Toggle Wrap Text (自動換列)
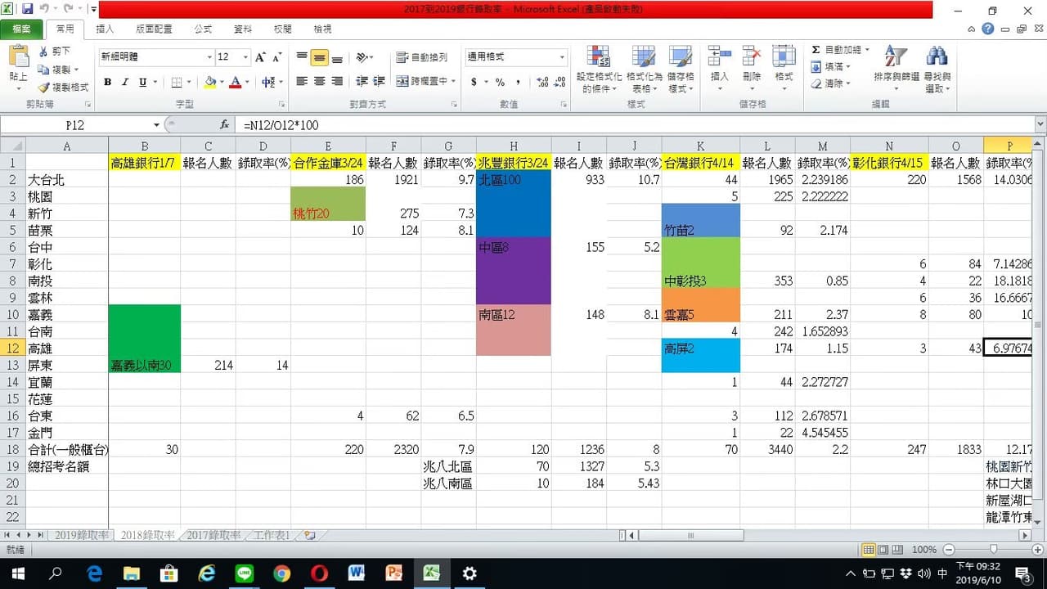The height and width of the screenshot is (589, 1047). coord(422,57)
